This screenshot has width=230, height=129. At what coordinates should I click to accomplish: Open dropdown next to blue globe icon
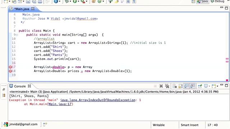click(60, 1)
